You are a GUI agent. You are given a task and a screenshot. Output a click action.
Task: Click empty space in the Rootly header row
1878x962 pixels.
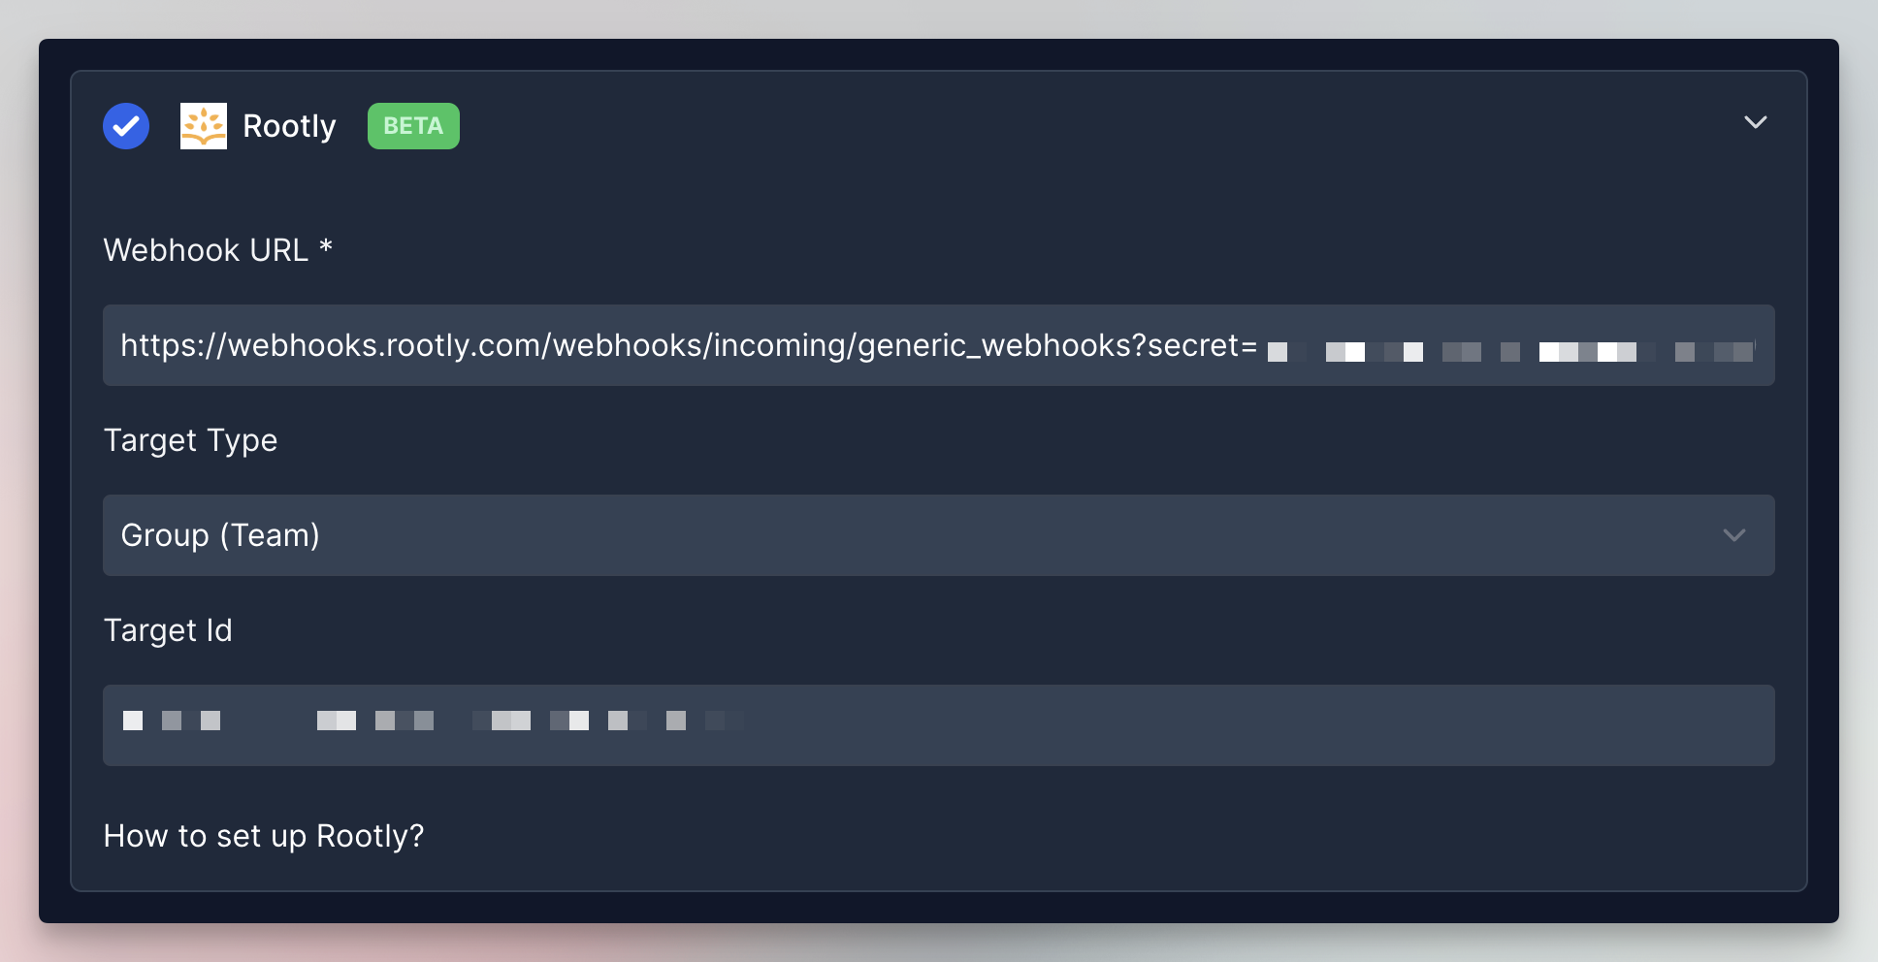(x=1067, y=126)
